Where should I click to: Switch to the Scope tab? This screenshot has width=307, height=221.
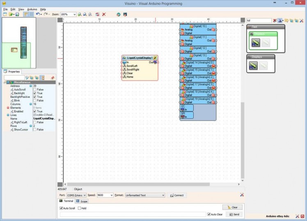82,201
